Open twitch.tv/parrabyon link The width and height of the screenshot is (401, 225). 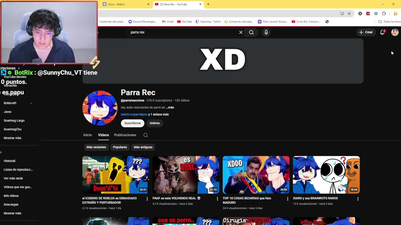coord(134,114)
